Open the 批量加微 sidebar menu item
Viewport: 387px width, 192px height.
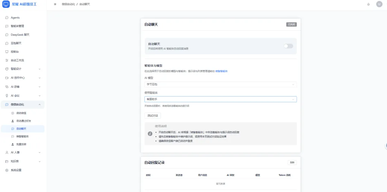click(x=23, y=144)
